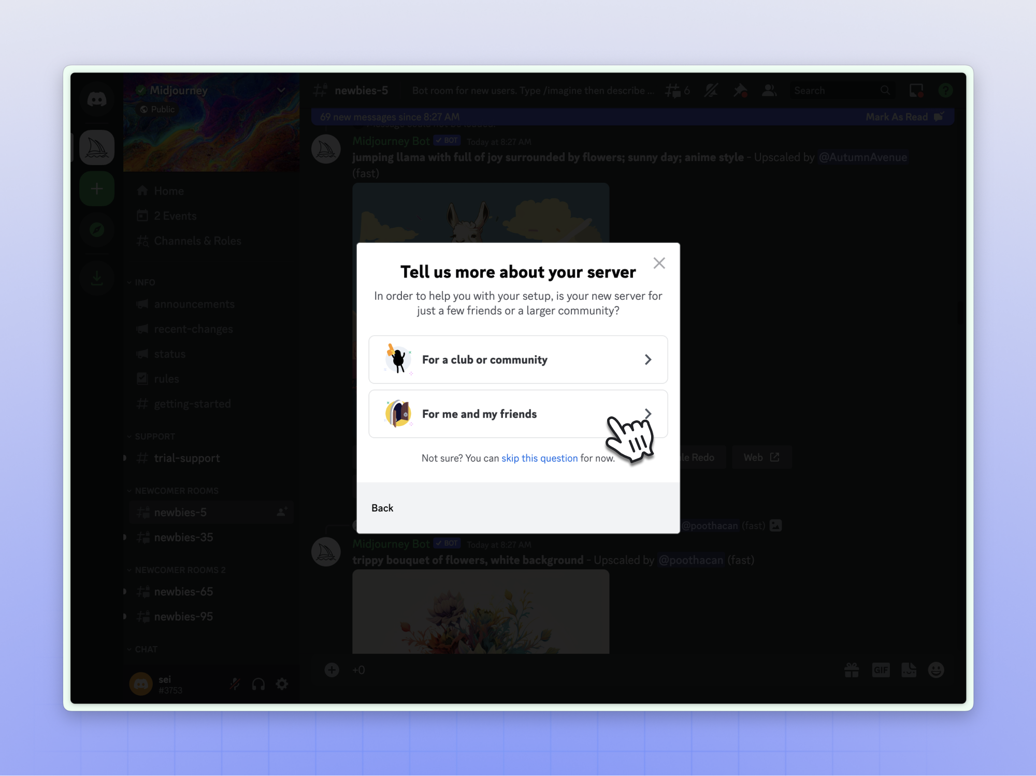The image size is (1036, 776).
Task: Choose For a club or community
Action: click(x=518, y=360)
